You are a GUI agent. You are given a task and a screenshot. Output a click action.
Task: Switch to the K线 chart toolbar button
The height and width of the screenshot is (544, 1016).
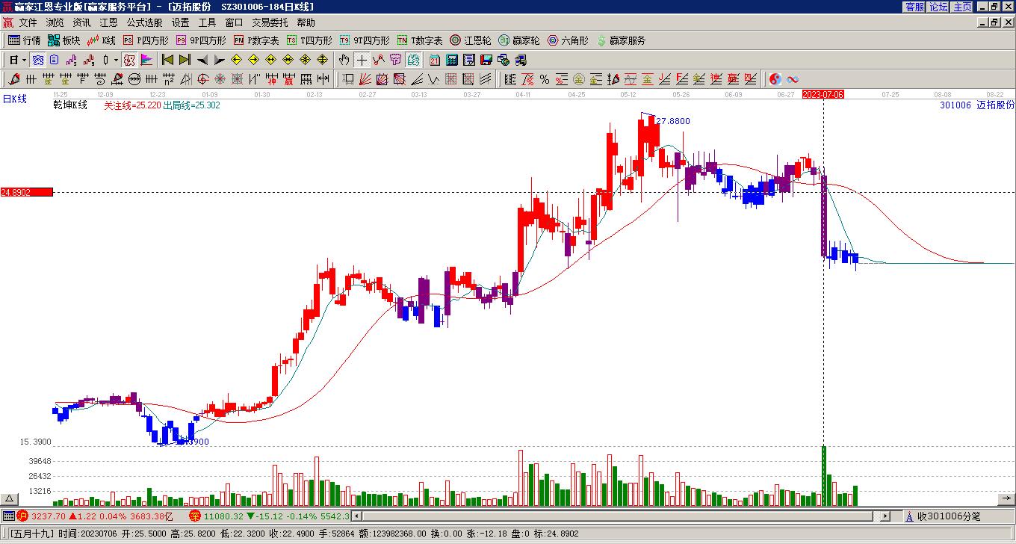click(101, 40)
